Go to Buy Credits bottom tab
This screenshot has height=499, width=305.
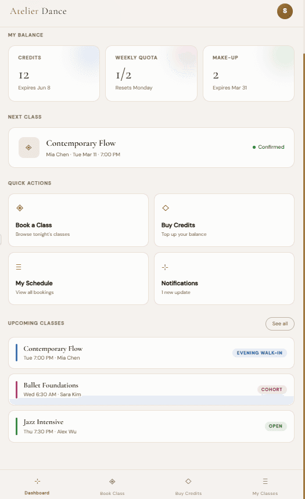click(188, 486)
